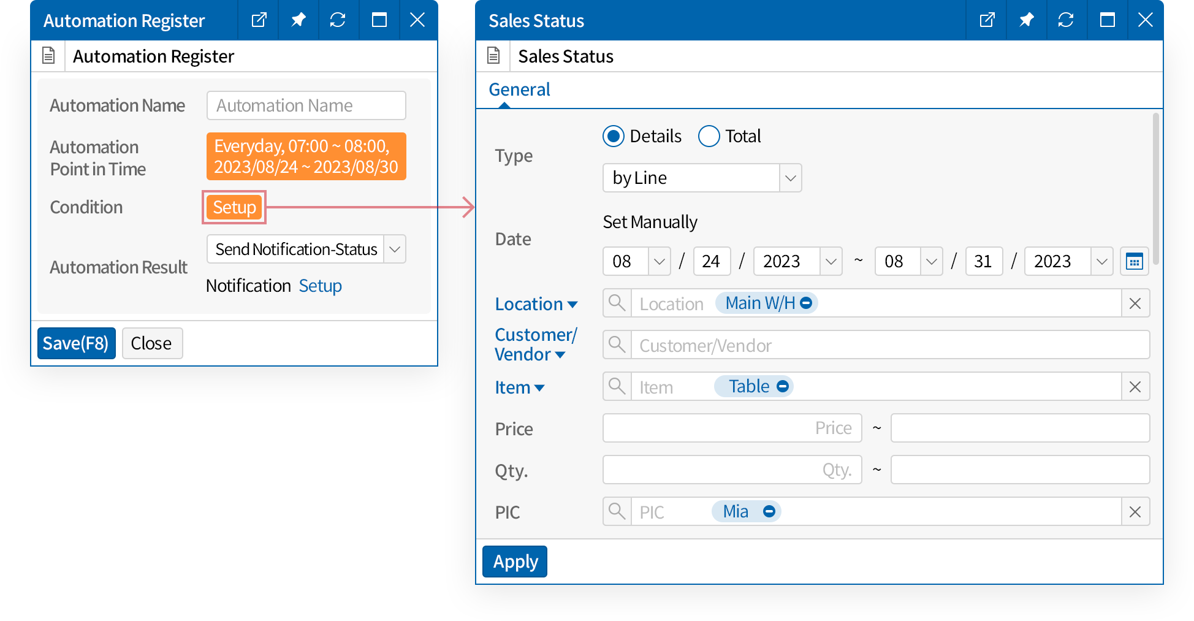The width and height of the screenshot is (1194, 621).
Task: Select the Total radio button
Action: tap(709, 136)
